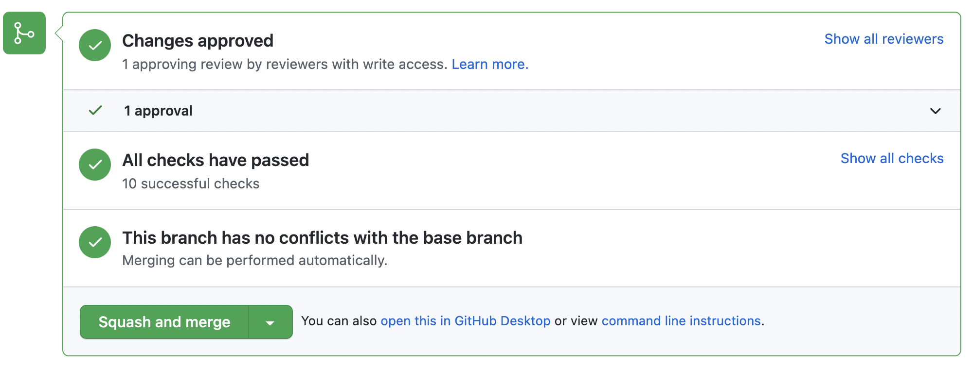Click All checks have passed heading
Viewport: 973px width, 368px height.
coord(216,160)
